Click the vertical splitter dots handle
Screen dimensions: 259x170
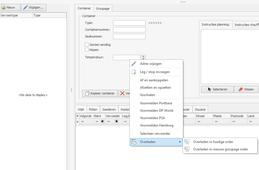[72, 90]
